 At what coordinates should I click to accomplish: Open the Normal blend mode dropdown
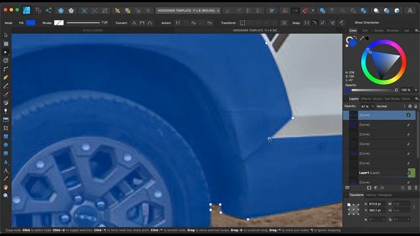tap(391, 106)
